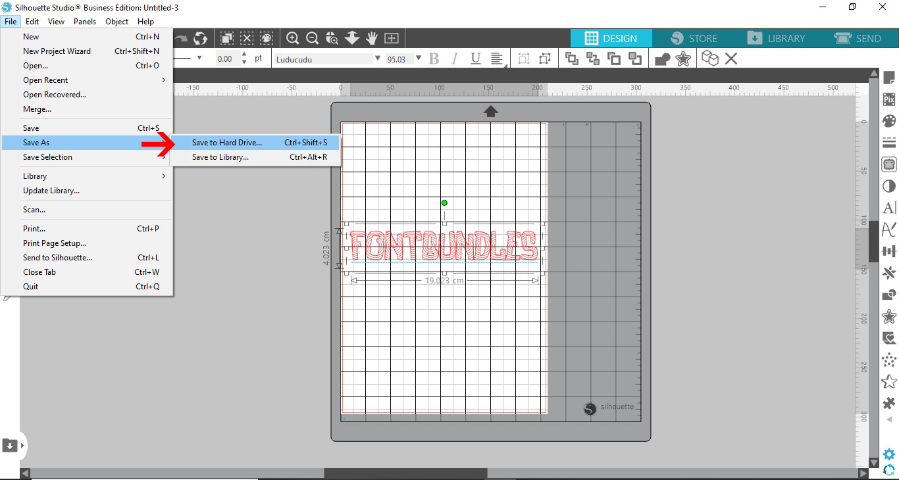Click the line thickness stepper arrows
Viewport: 899px width, 480px height.
pos(244,59)
